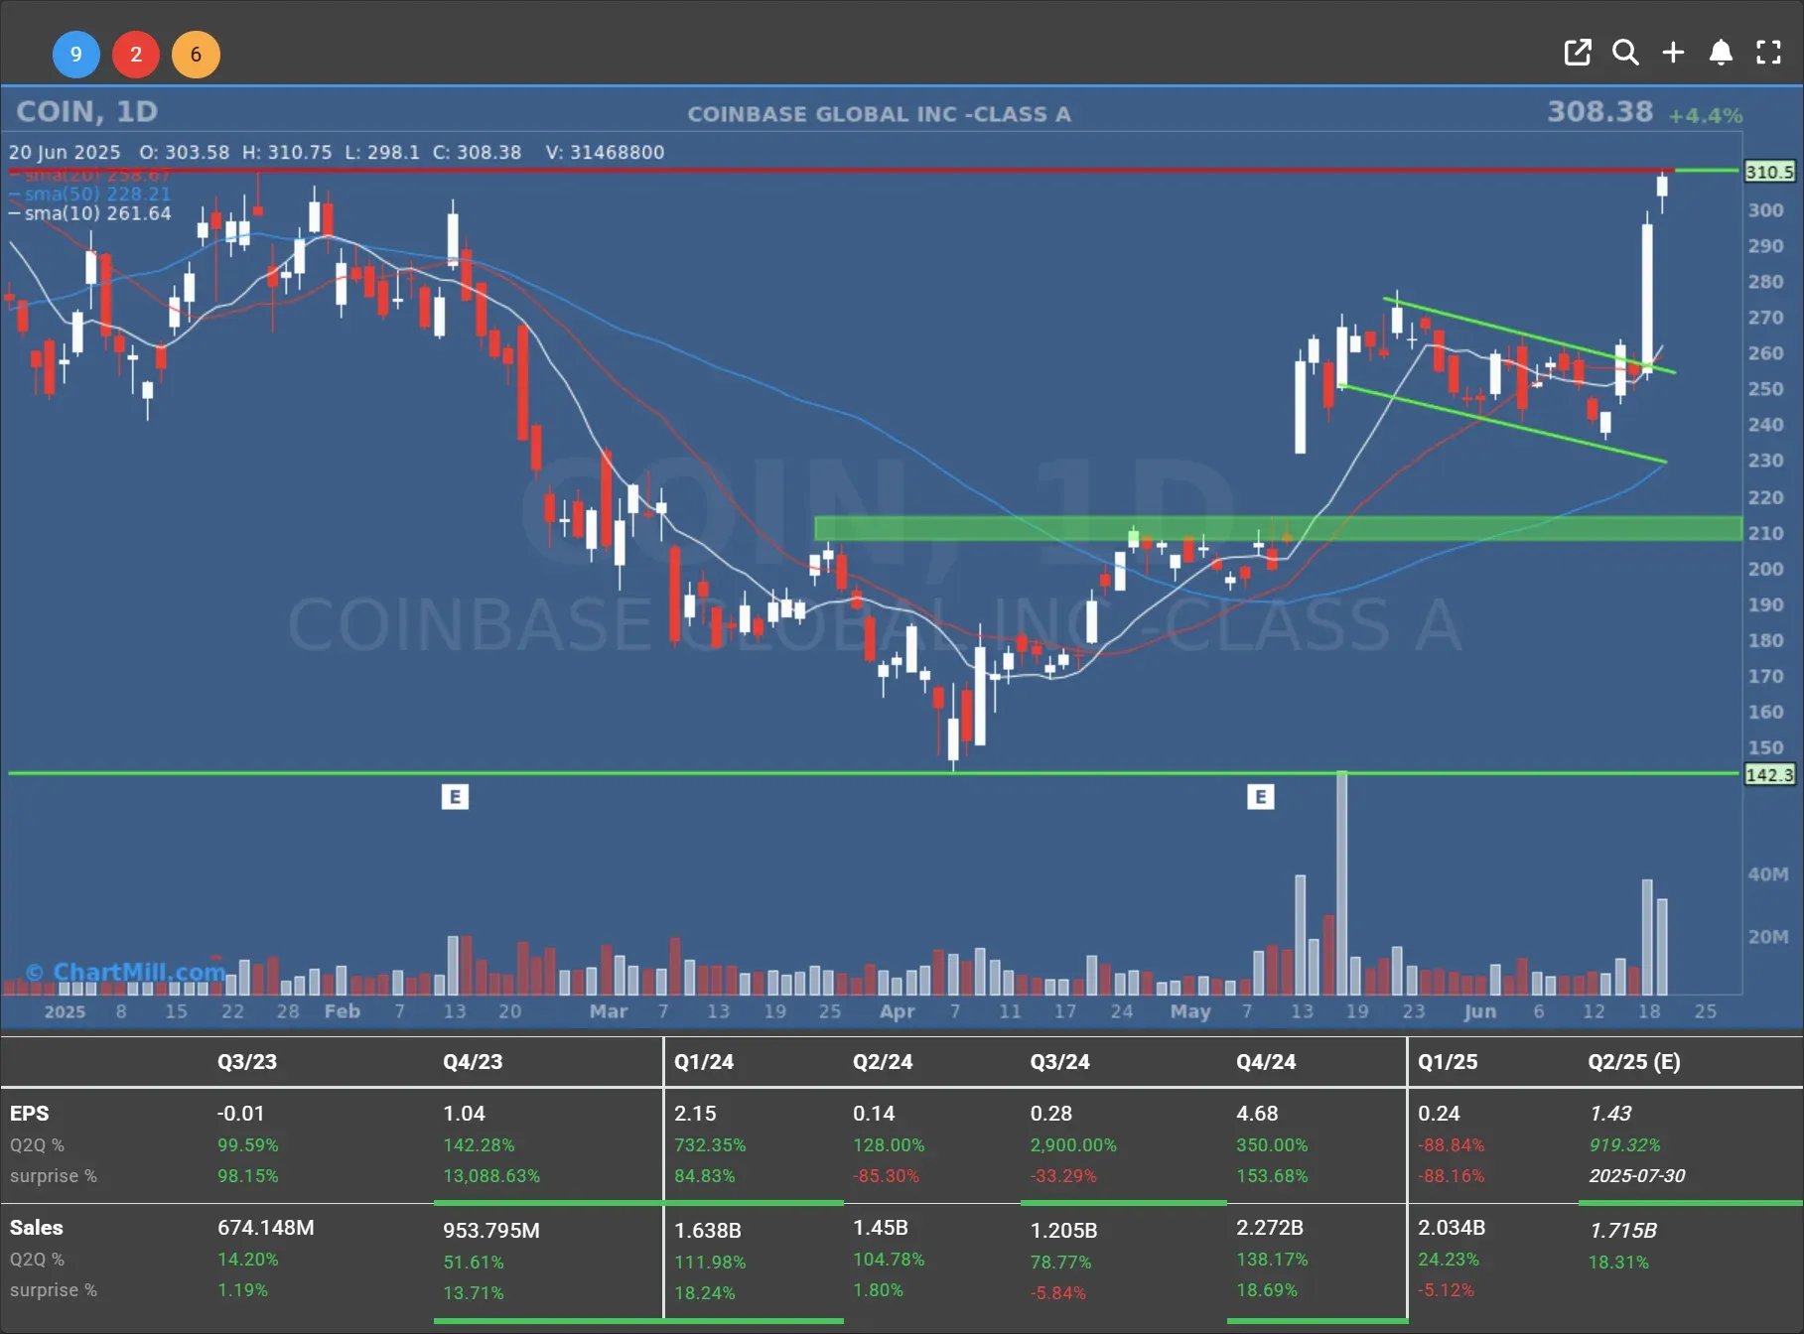Click the -5.84% sales surprise value
This screenshot has height=1334, width=1804.
click(x=1058, y=1293)
